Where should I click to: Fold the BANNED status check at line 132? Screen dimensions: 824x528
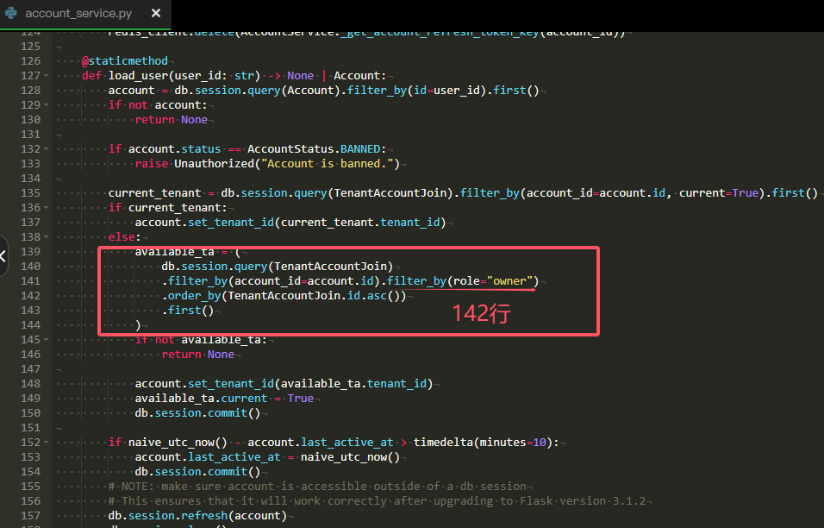tap(46, 149)
